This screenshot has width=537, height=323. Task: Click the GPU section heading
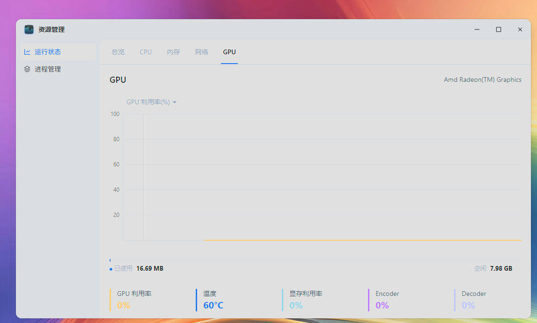(x=118, y=79)
